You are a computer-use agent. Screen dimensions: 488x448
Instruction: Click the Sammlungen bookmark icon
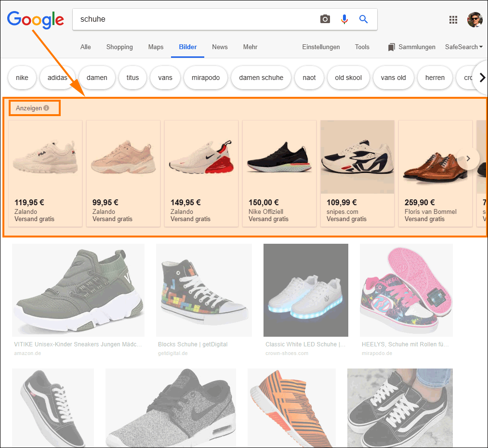[x=391, y=47]
